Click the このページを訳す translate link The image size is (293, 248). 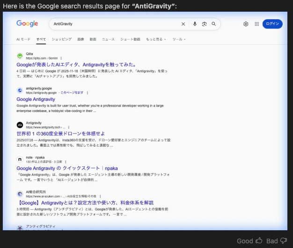[x=72, y=92]
